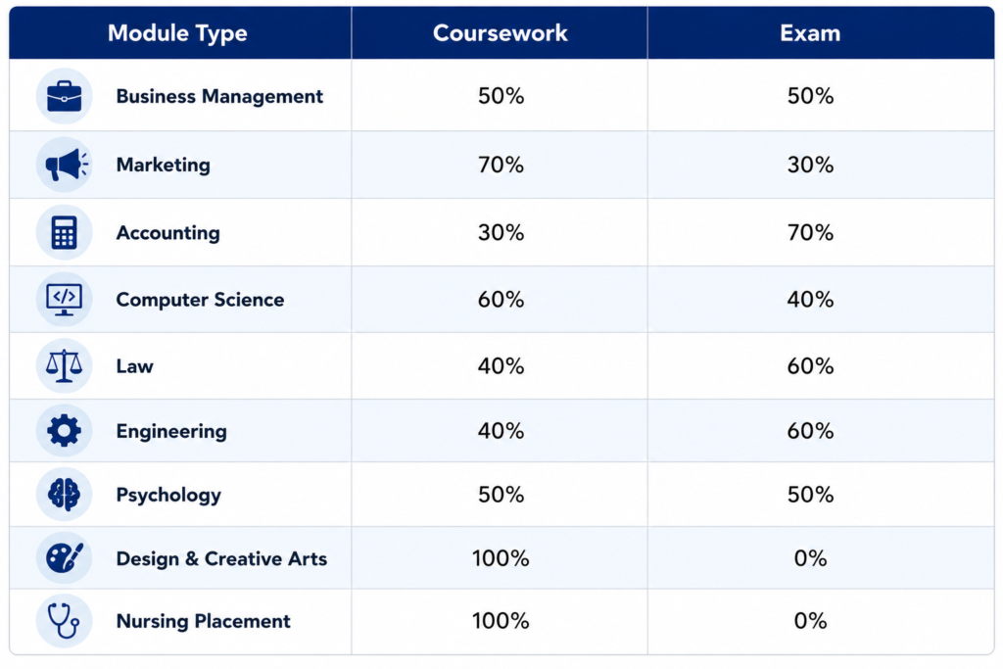Click the Business Management briefcase icon
The height and width of the screenshot is (669, 1003).
tap(64, 97)
